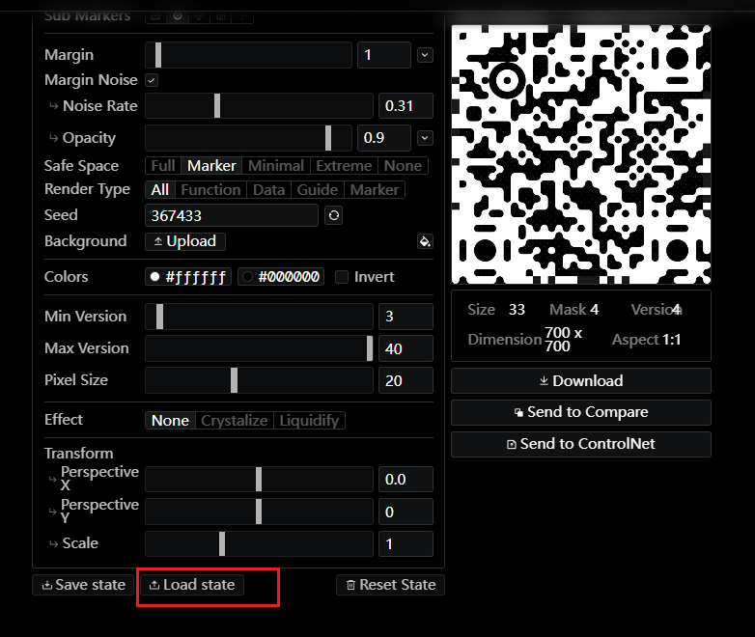Click the Upload background button

(x=185, y=241)
